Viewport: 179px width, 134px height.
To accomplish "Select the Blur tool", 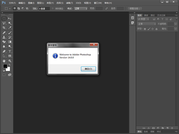I will [4, 47].
